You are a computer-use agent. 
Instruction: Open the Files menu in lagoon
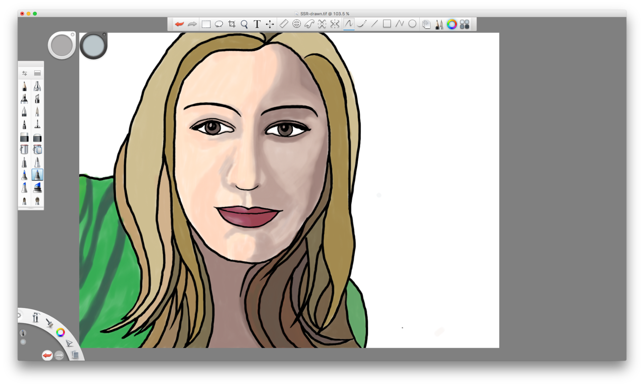[75, 355]
